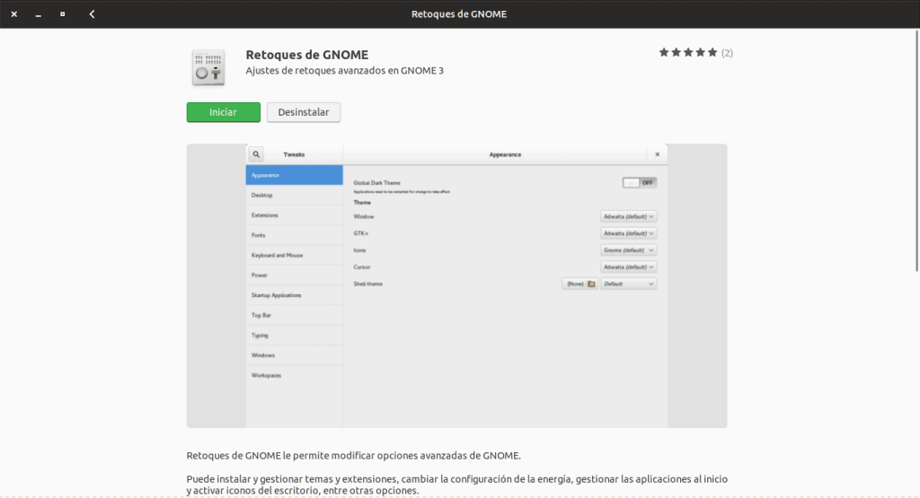The height and width of the screenshot is (498, 920).
Task: Click subtitle 'Ajustes de retoques avanzados en GNOME 3'
Action: 344,70
